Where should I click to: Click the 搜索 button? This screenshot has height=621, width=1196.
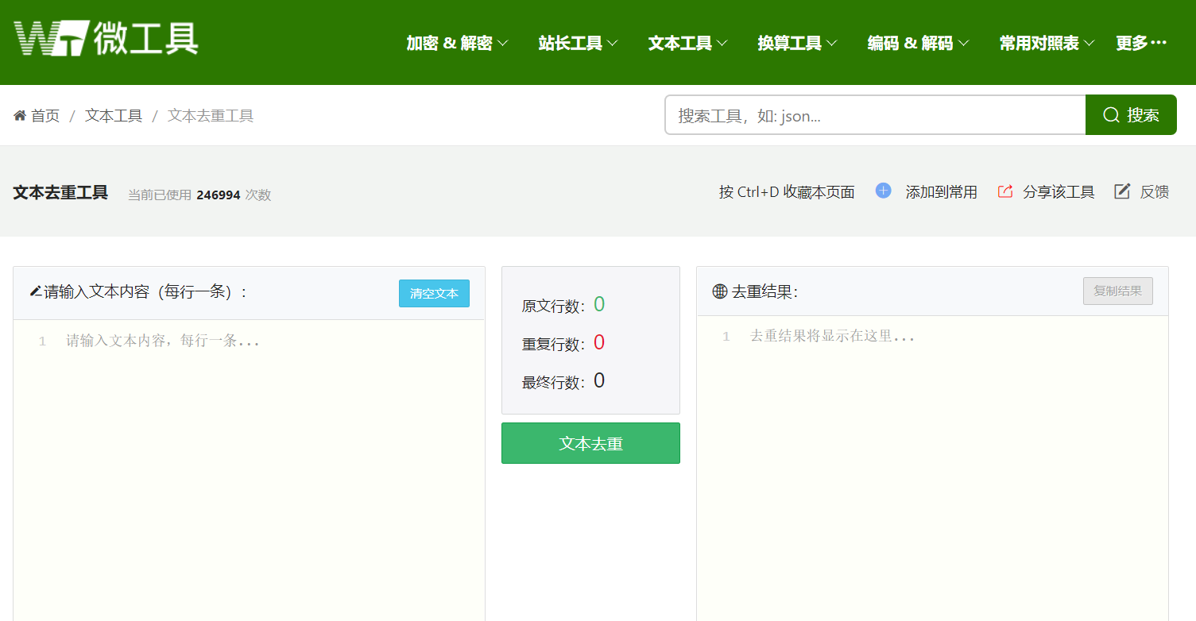[x=1131, y=115]
